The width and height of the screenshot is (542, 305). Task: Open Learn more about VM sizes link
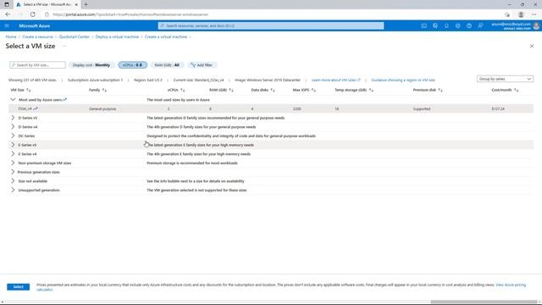[x=335, y=80]
